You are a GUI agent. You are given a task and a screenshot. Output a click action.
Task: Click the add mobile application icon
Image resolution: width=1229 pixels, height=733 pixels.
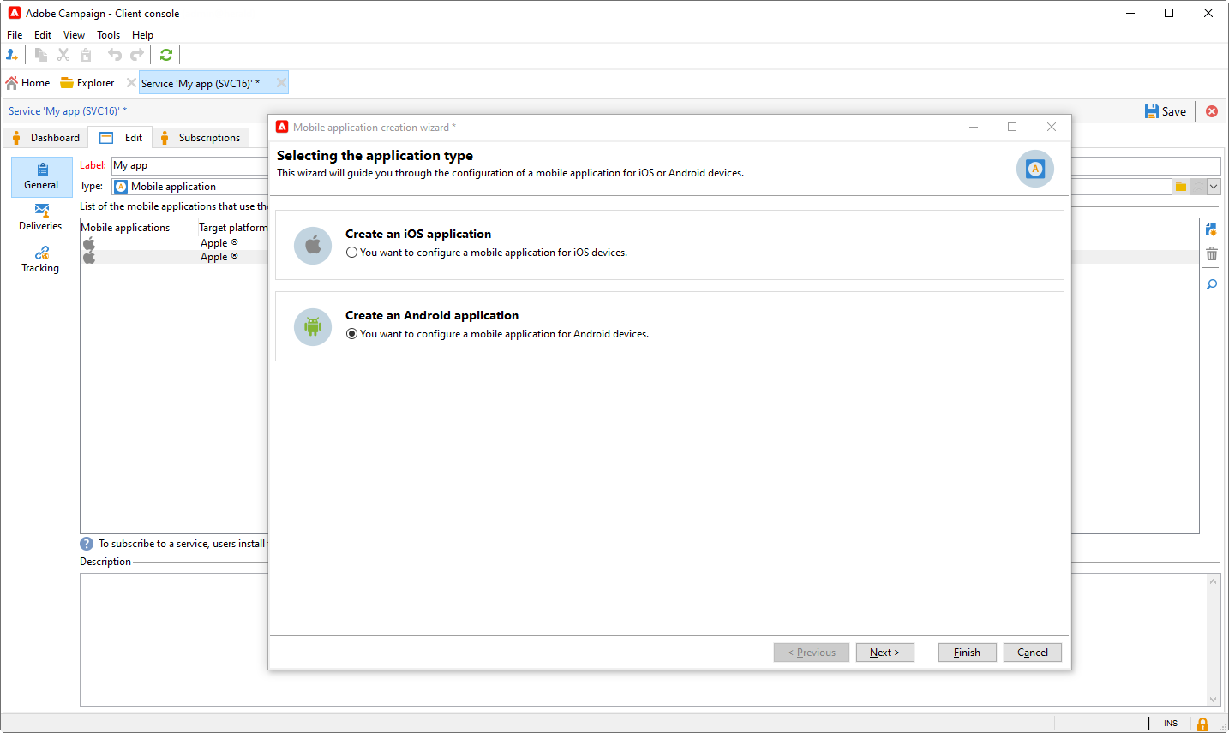(1212, 229)
